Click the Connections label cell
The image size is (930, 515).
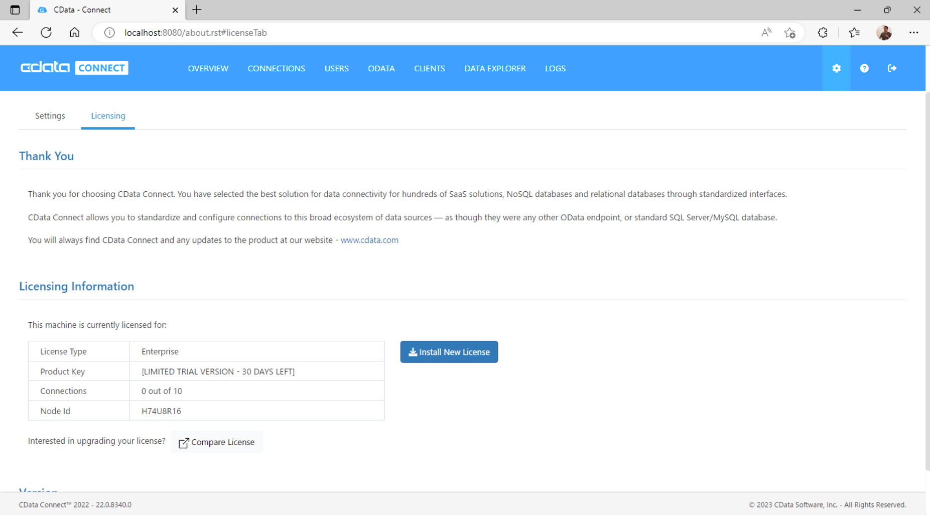tap(79, 391)
